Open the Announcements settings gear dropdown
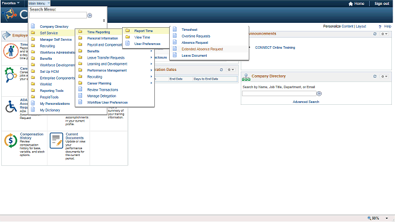The width and height of the screenshot is (395, 222). (384, 34)
